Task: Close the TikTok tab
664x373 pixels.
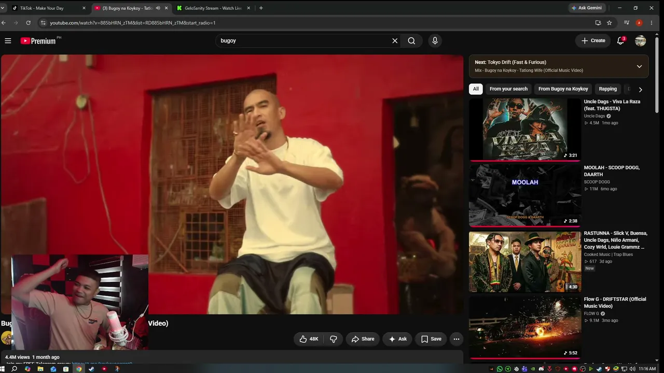Action: [84, 8]
